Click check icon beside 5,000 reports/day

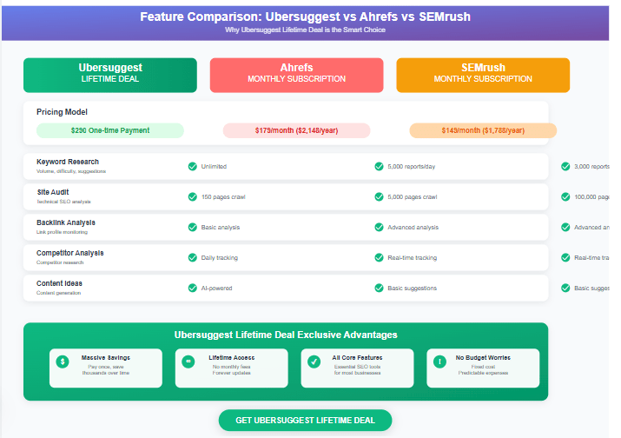[379, 166]
